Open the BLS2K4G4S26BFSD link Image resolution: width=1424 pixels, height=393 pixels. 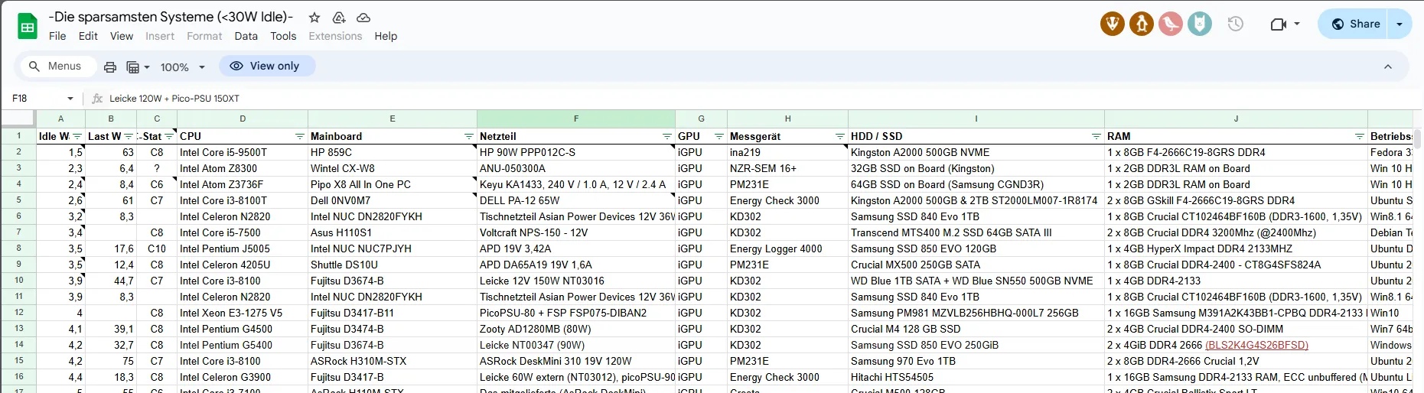(x=1256, y=345)
